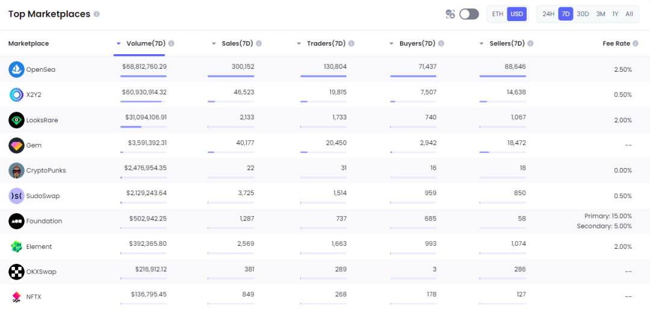
Task: Click the NFTX pink logo
Action: pyautogui.click(x=17, y=296)
